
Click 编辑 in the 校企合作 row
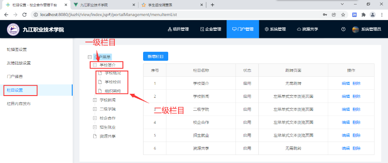[x=345, y=122]
